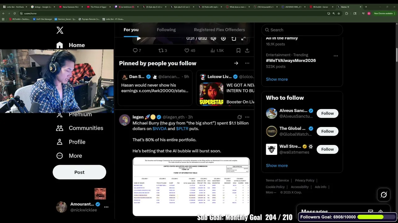Switch to the Following tab
Screen dimensions: 398x223
(166, 30)
